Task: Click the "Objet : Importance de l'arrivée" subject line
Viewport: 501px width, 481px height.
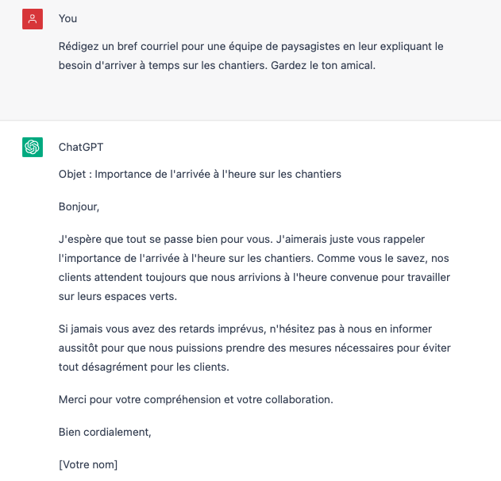Action: [200, 175]
